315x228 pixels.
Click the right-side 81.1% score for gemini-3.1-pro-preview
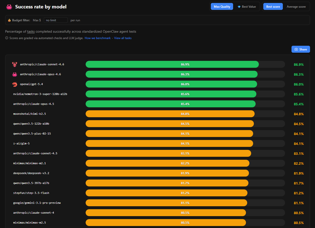pos(299,203)
